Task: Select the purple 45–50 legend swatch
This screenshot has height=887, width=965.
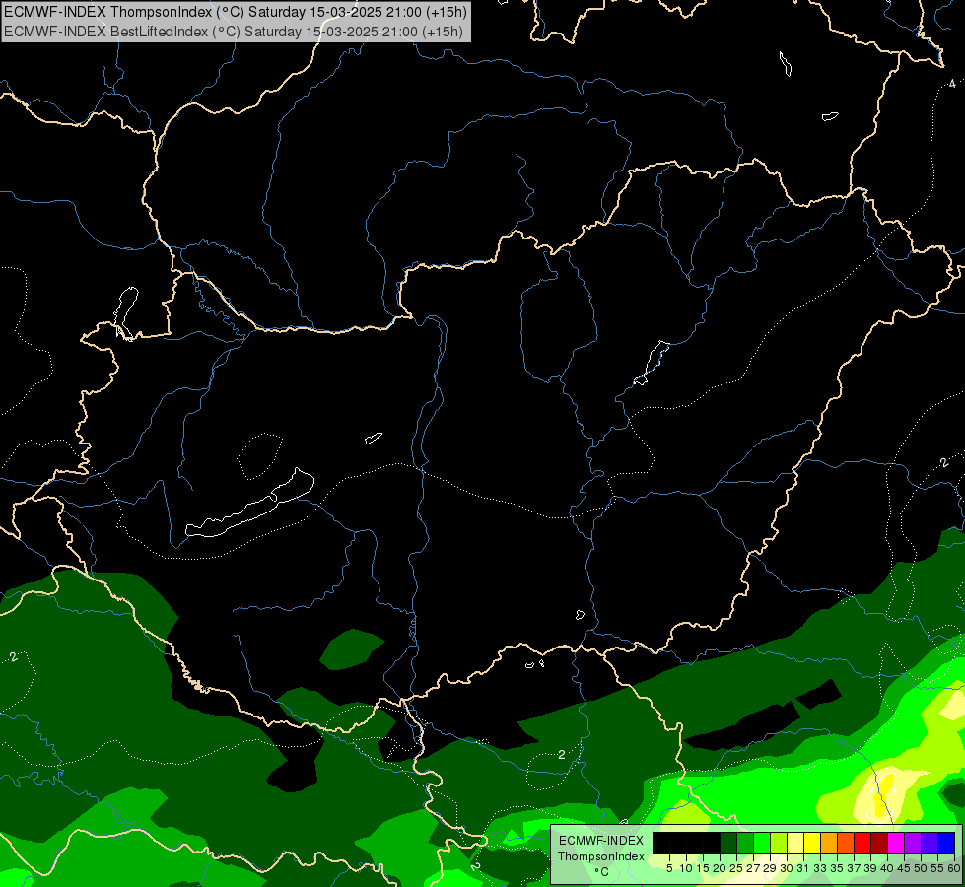Action: 913,843
